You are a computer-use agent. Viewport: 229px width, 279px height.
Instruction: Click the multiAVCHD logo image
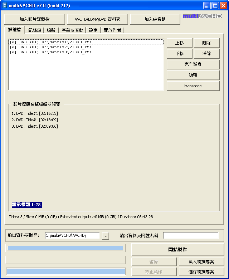tap(202, 16)
